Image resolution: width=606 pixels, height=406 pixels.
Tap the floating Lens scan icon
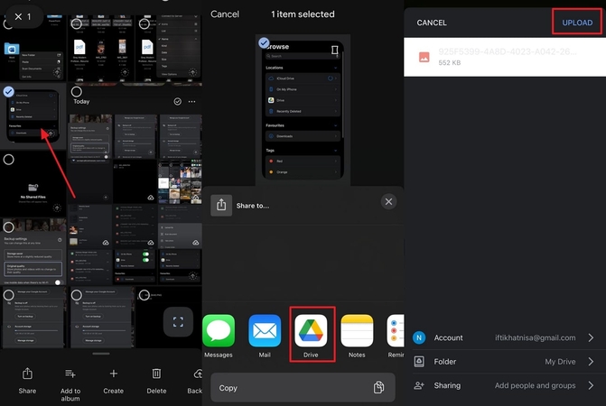pos(178,322)
